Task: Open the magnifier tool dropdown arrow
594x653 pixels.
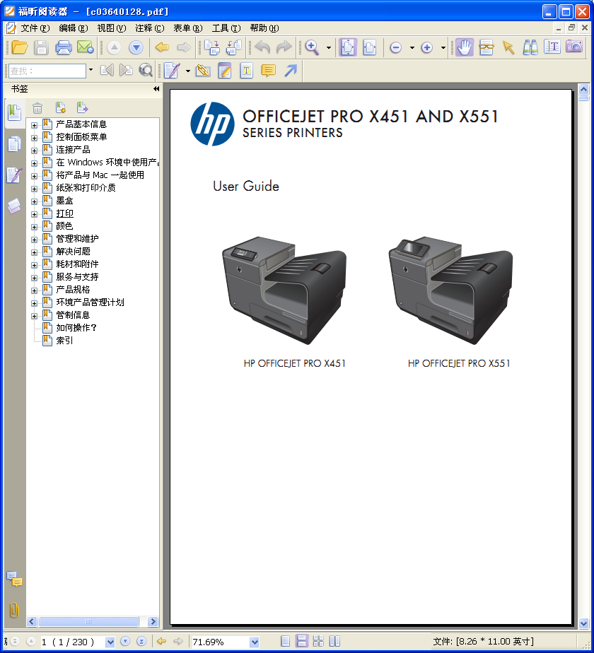Action: click(x=329, y=47)
